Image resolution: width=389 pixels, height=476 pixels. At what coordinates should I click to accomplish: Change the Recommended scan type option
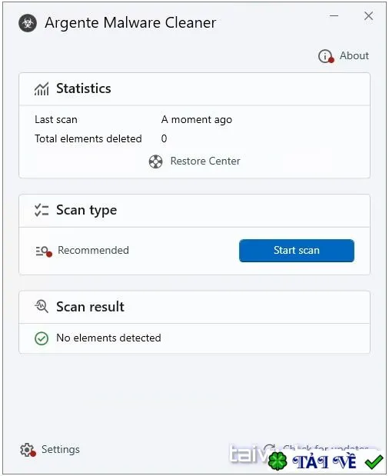pyautogui.click(x=93, y=251)
